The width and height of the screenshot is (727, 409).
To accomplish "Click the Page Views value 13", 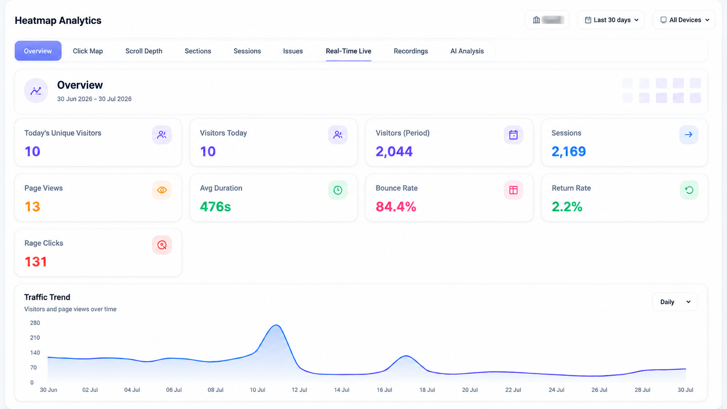I will point(32,206).
